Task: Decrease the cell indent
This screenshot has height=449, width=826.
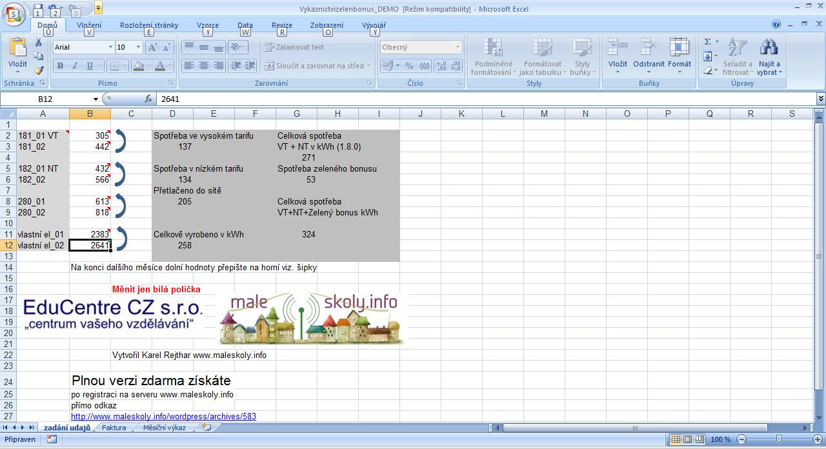Action: [236, 66]
